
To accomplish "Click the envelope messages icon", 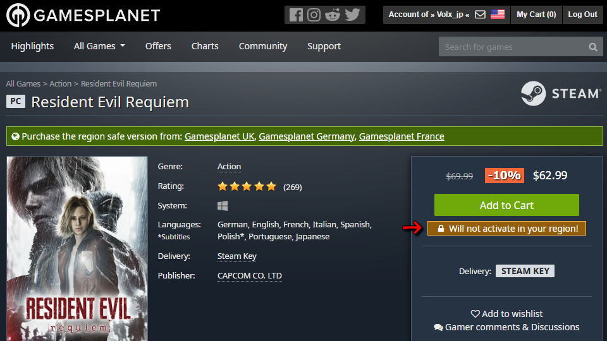I will [480, 15].
